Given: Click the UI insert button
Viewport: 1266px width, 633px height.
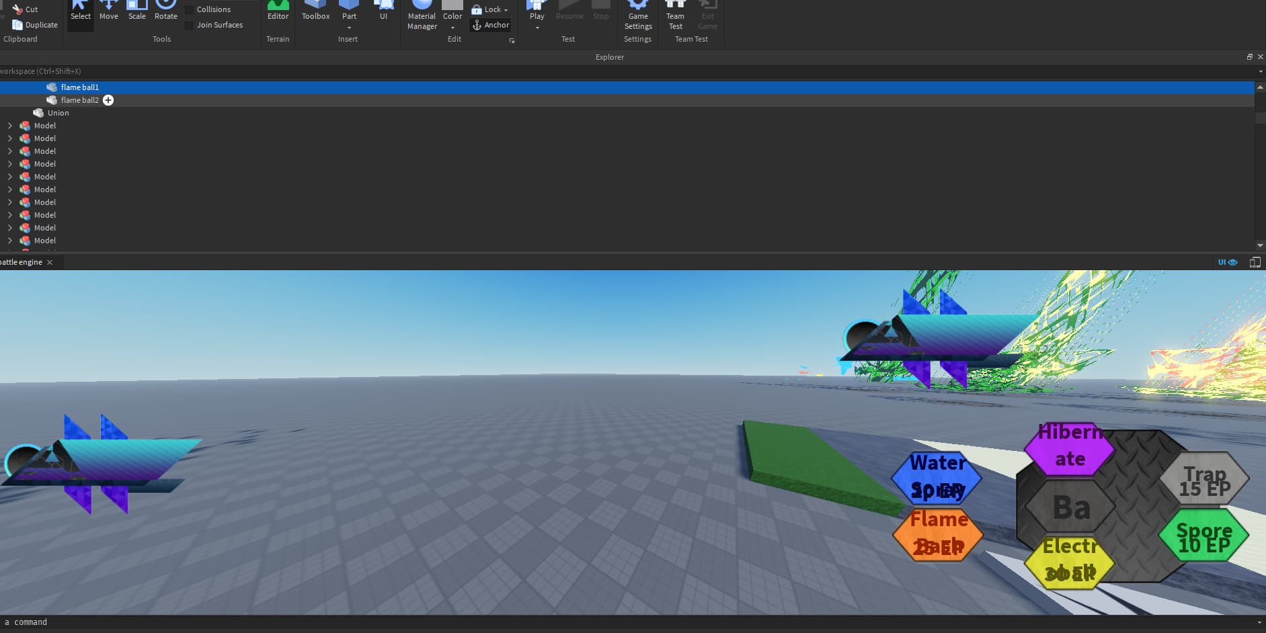Looking at the screenshot, I should (383, 12).
